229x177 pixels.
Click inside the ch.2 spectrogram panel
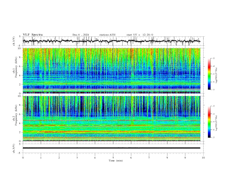(x=111, y=119)
